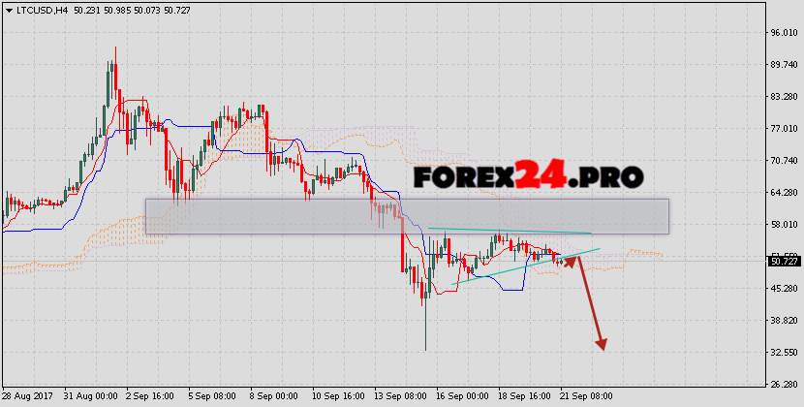This screenshot has width=804, height=407.
Task: Click the 38.820 price axis label
Action: pos(782,320)
